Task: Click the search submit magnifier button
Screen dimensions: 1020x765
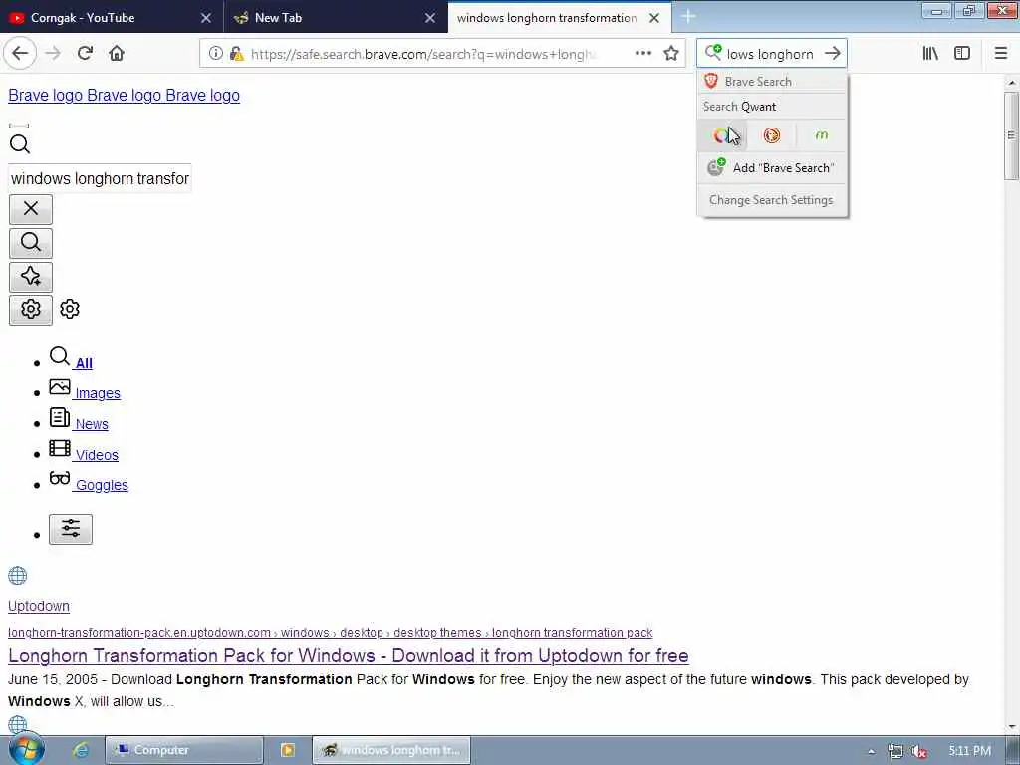Action: (x=31, y=243)
